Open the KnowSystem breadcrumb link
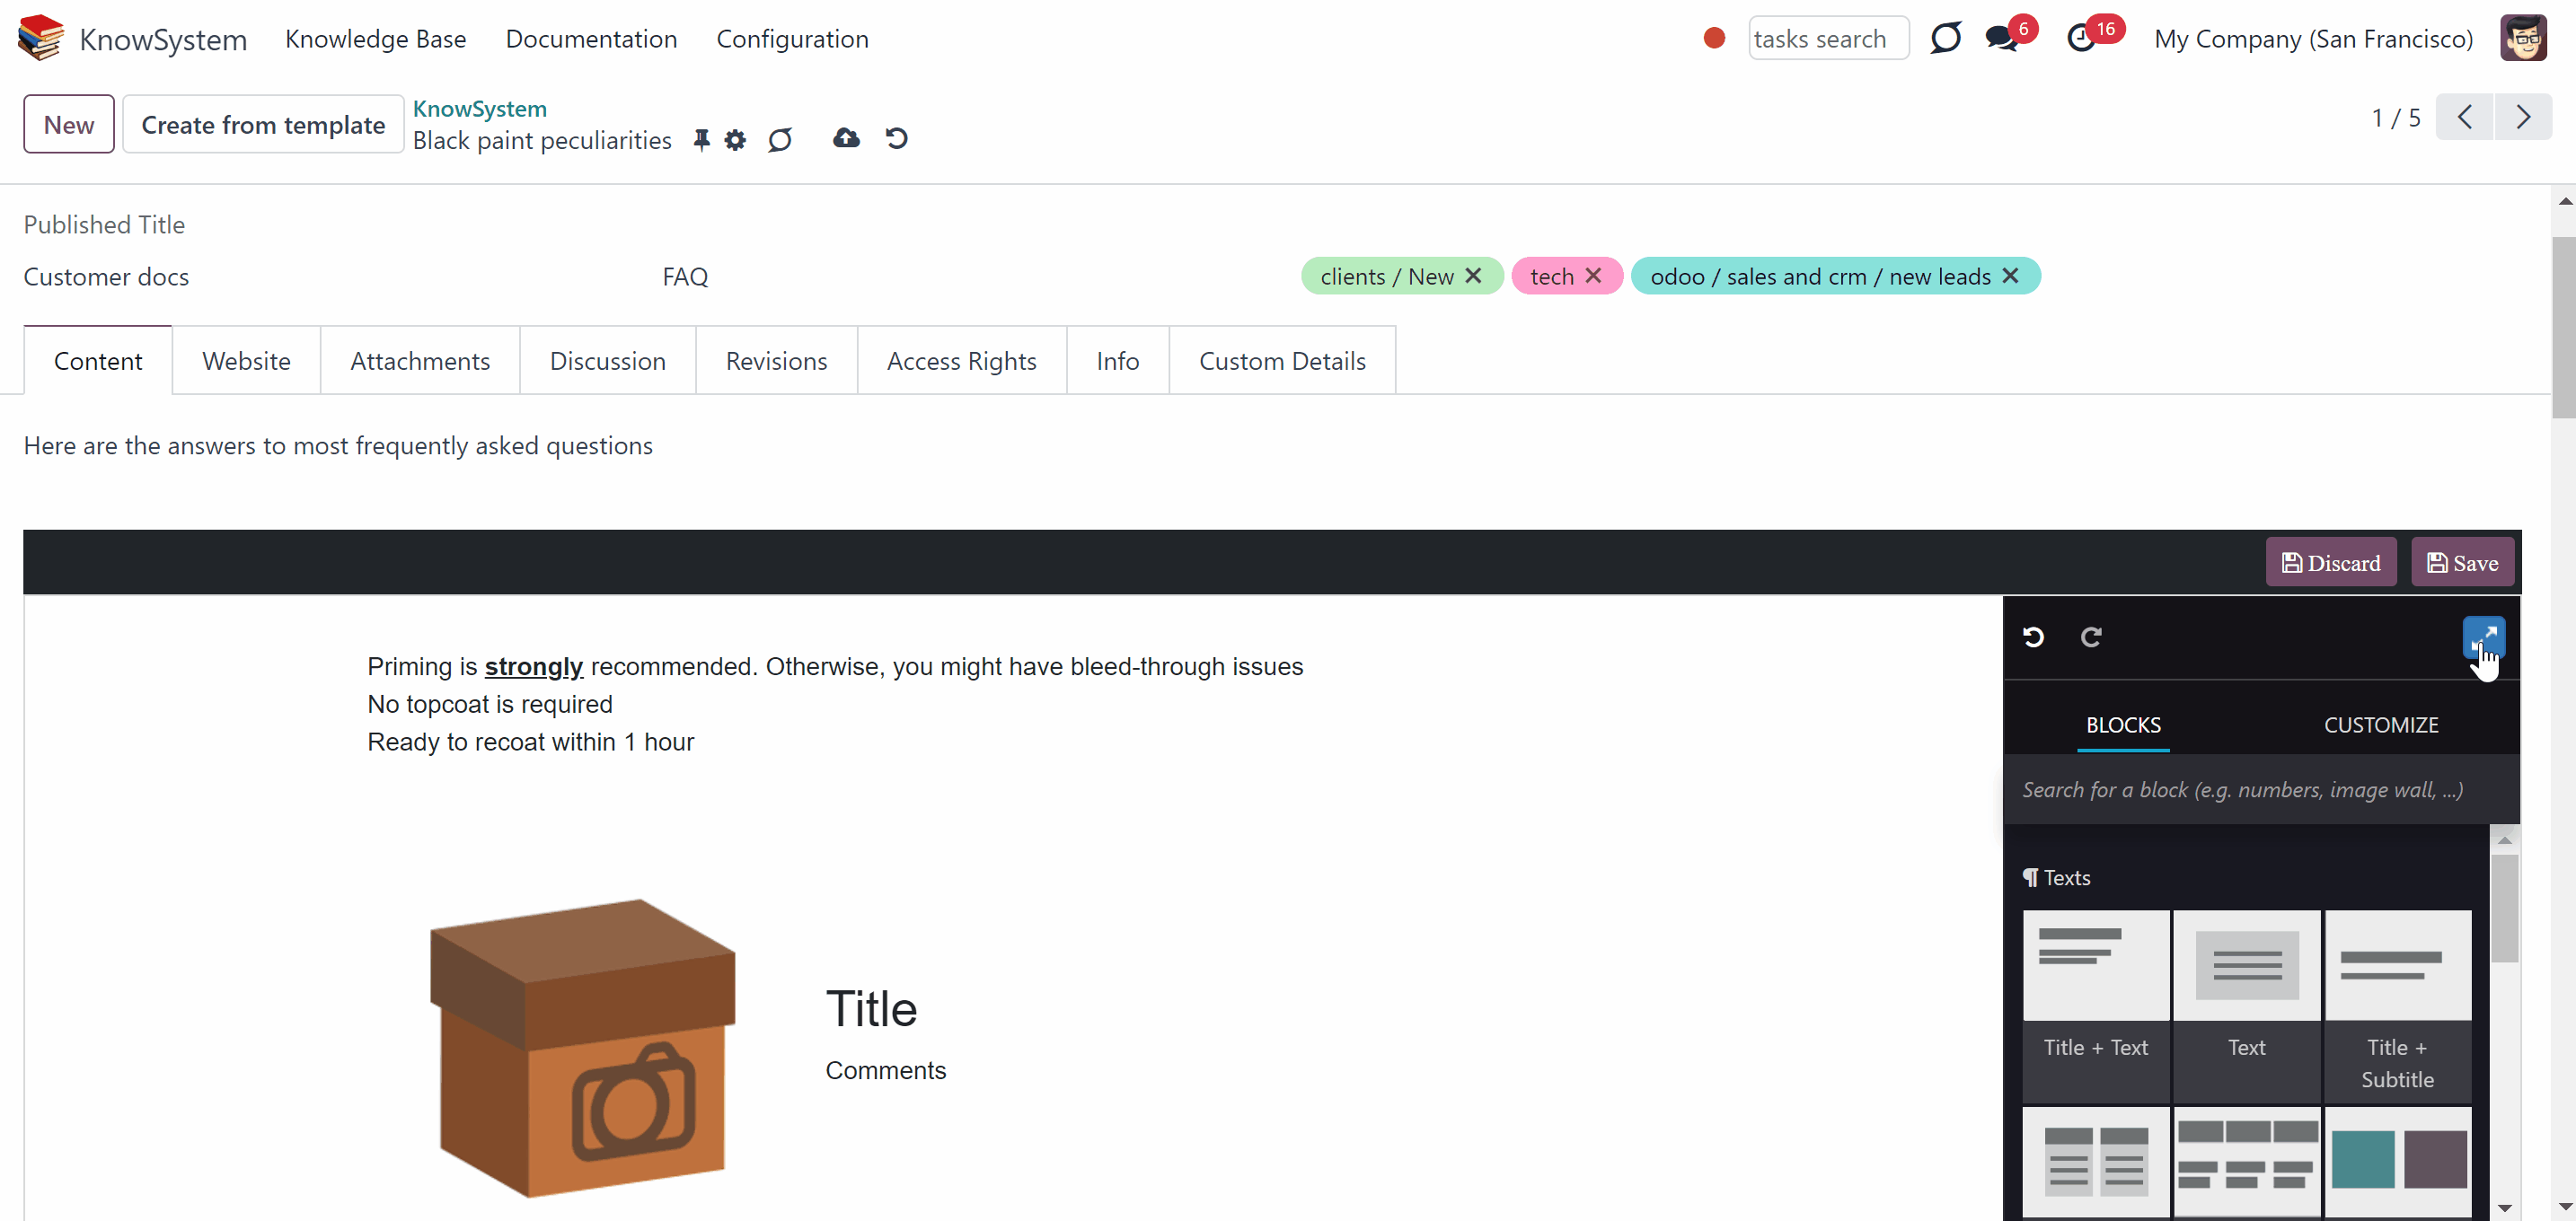 (480, 108)
